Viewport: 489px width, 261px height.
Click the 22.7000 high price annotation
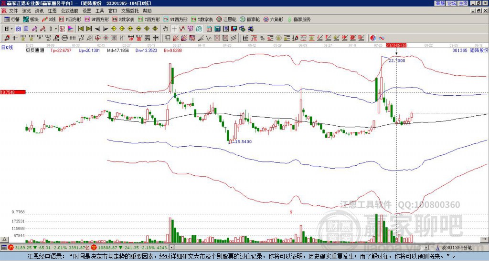397,60
